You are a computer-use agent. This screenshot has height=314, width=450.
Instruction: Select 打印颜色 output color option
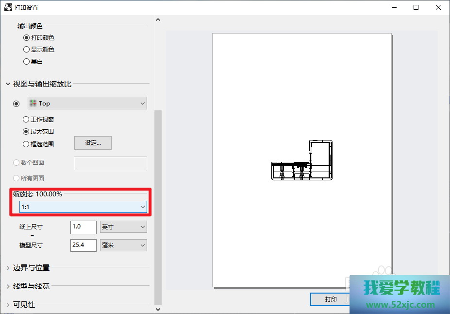click(26, 37)
